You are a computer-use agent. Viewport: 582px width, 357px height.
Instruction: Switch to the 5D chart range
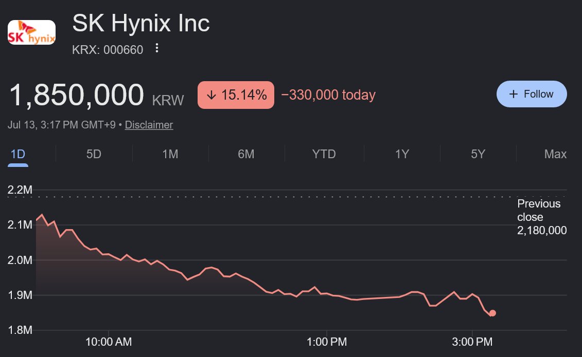coord(94,154)
